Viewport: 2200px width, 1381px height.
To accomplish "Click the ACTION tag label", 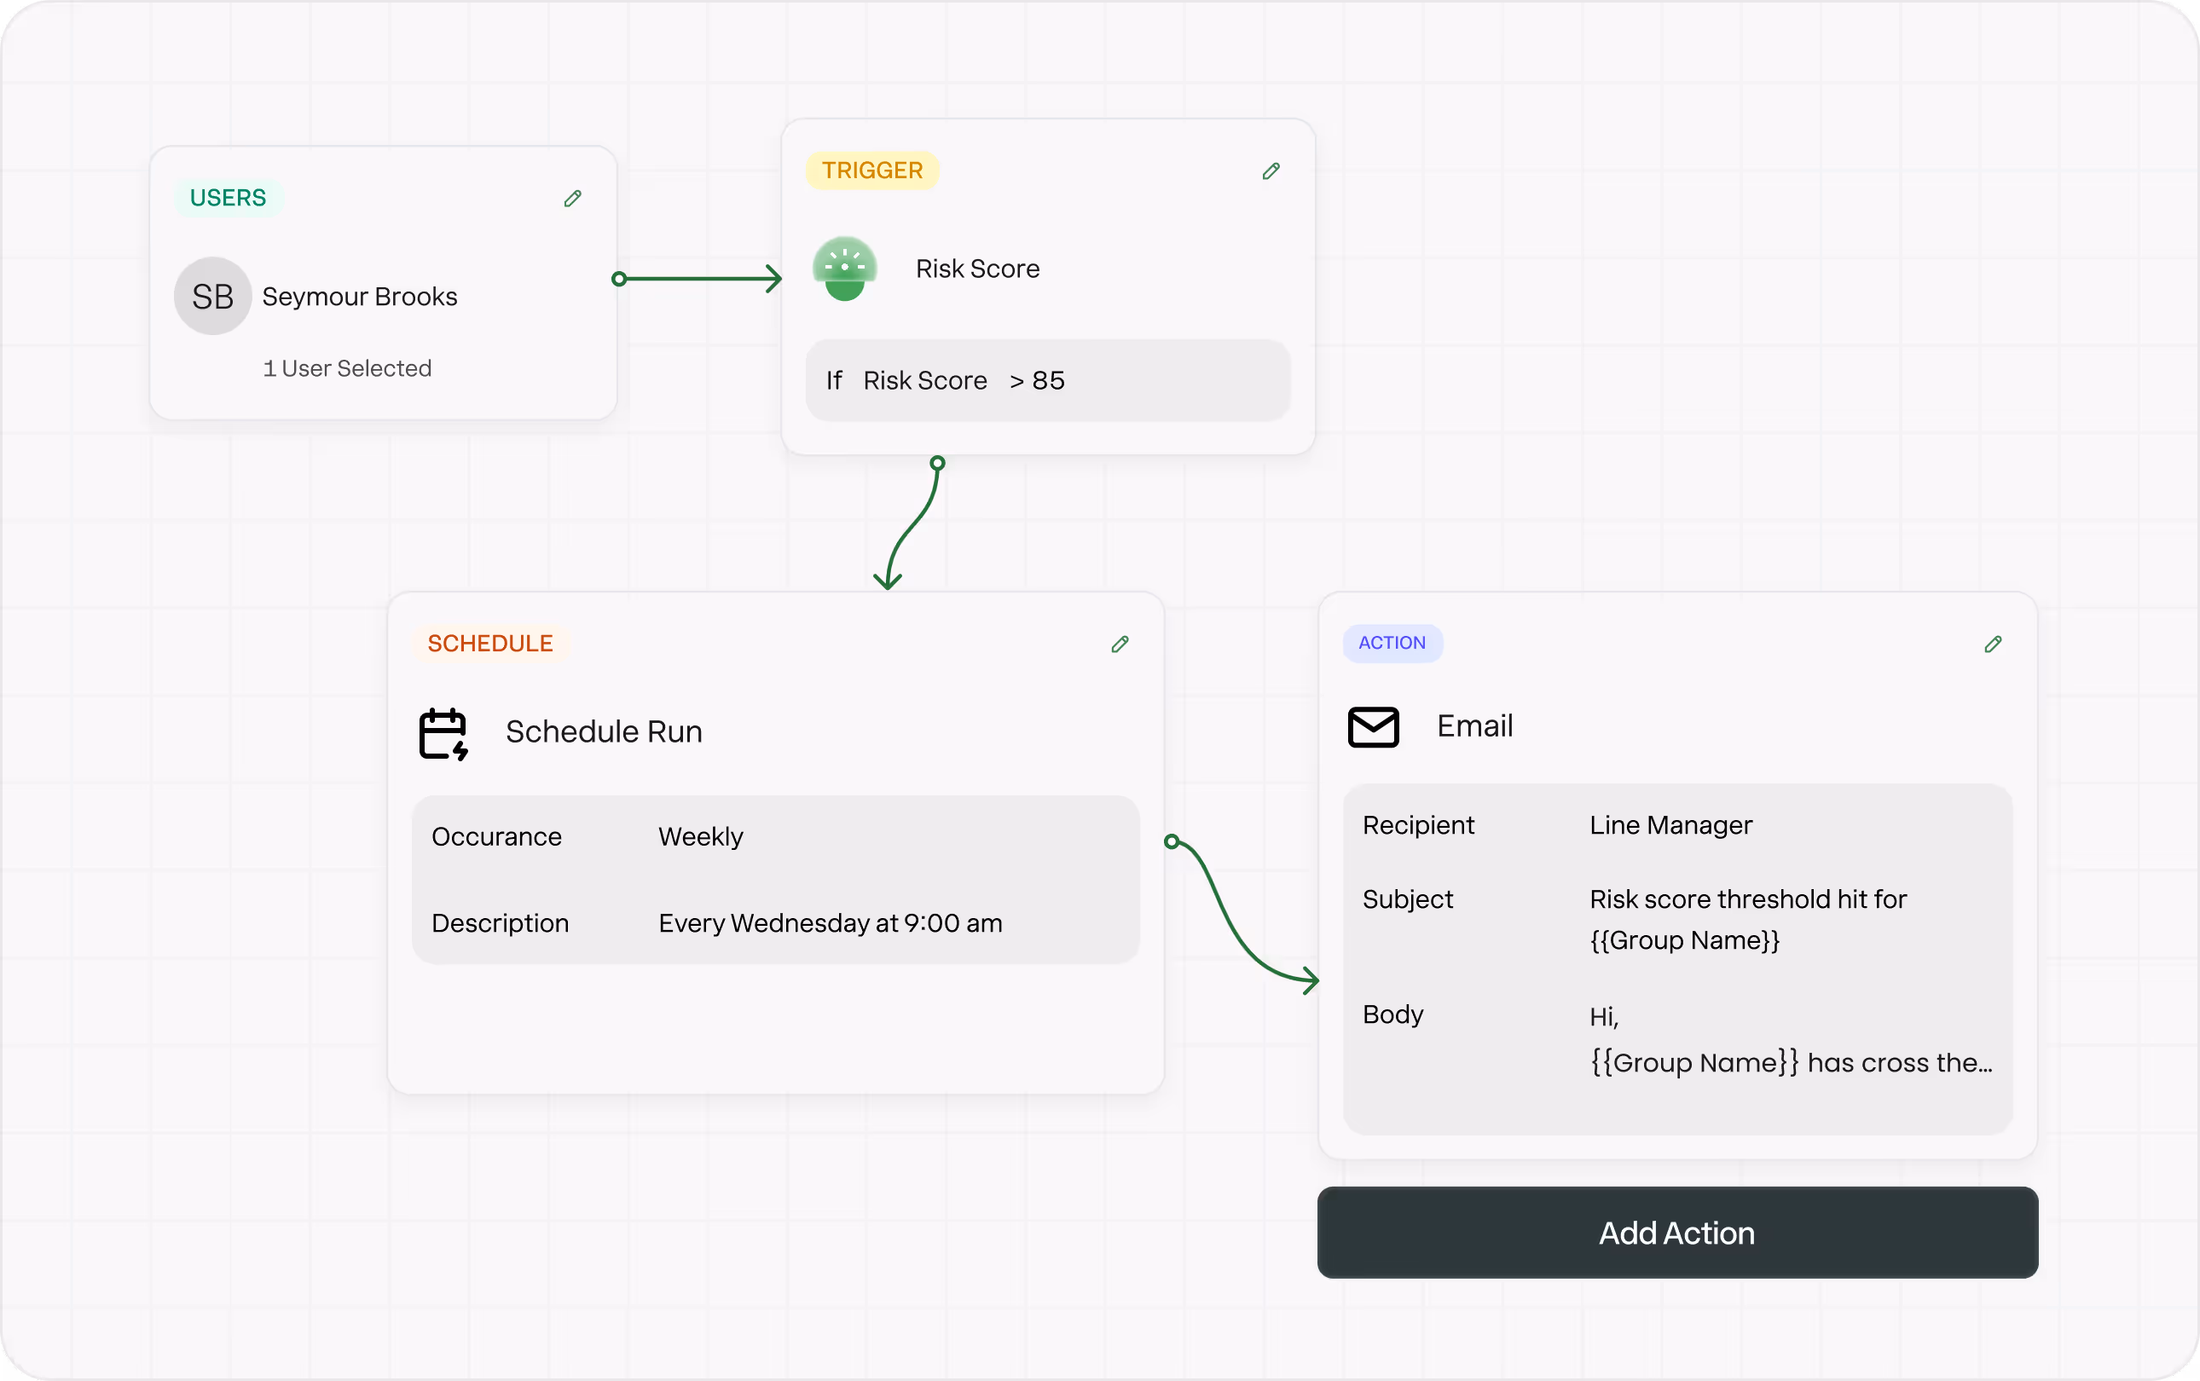I will [1392, 643].
